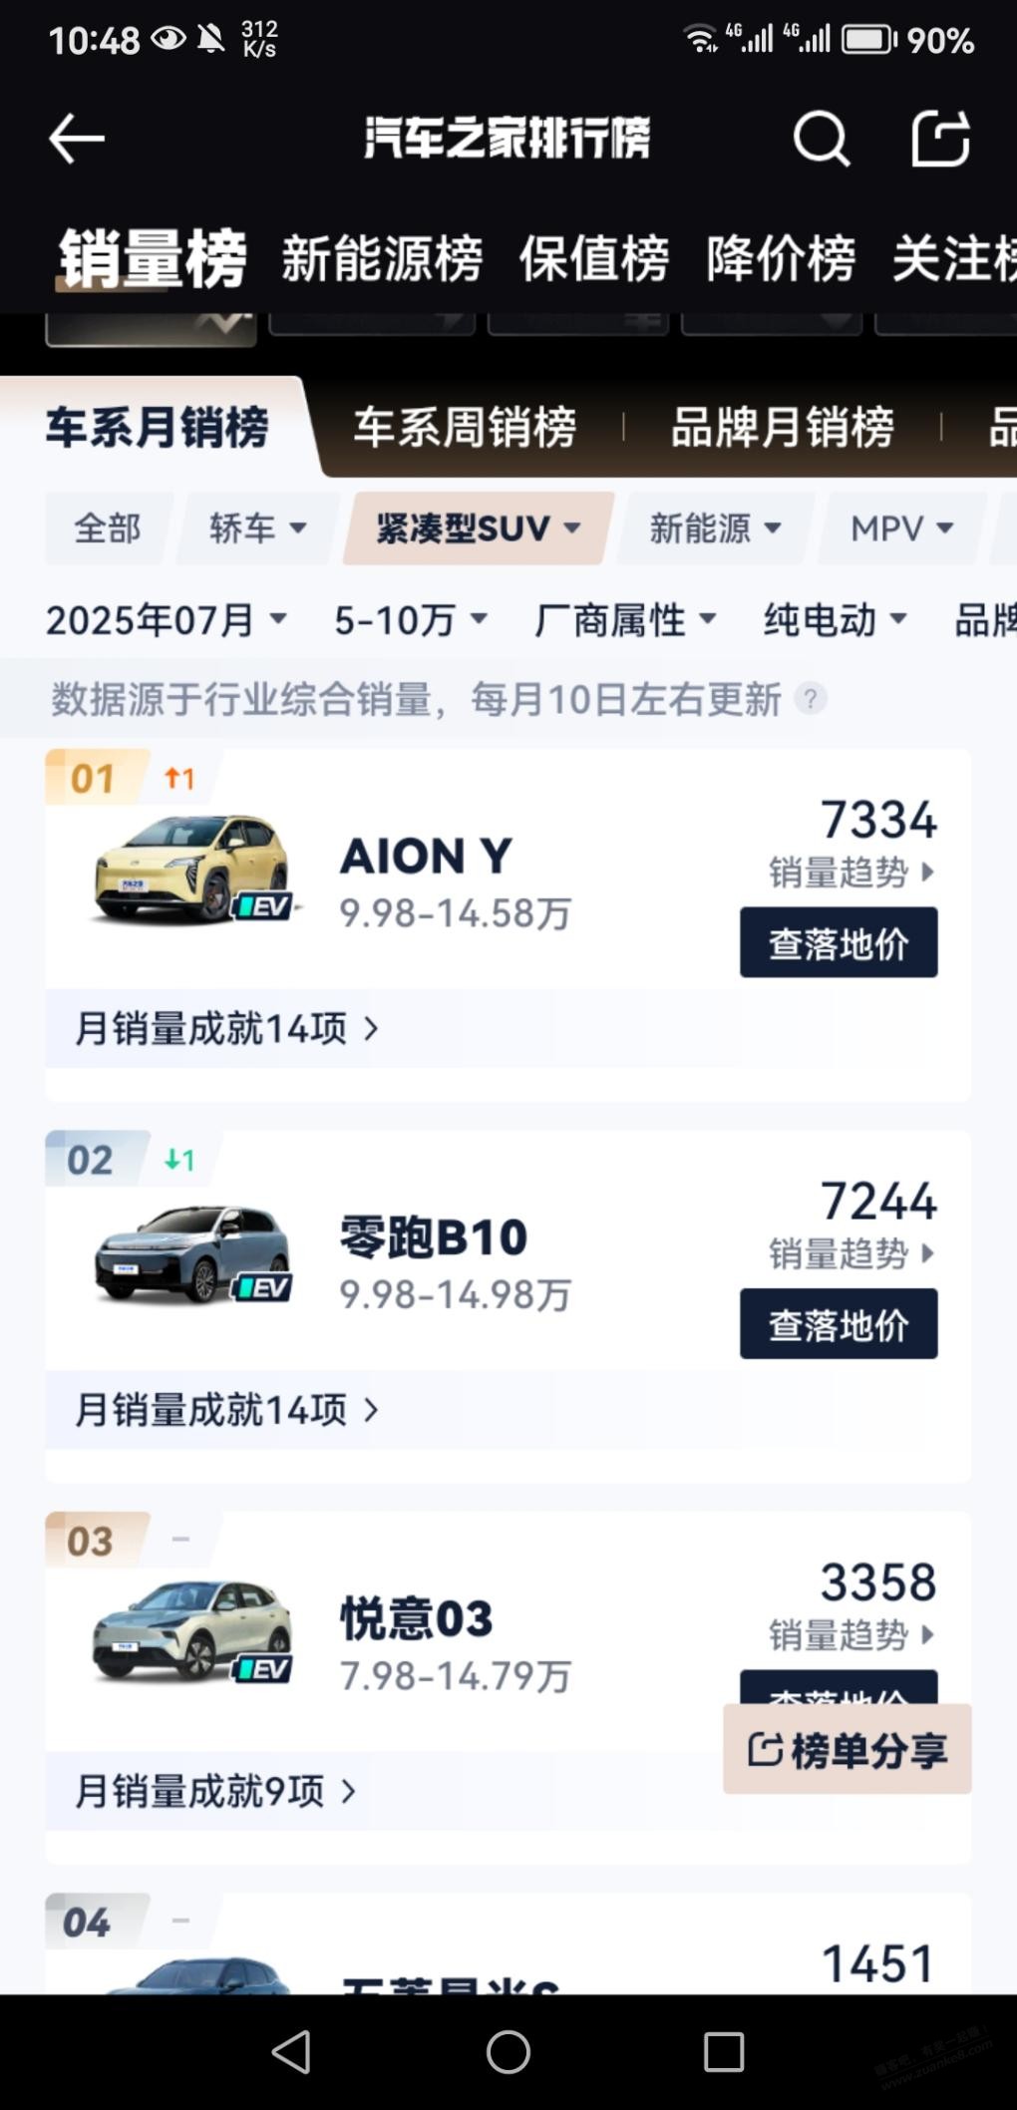This screenshot has height=2110, width=1017.
Task: Tap 查落地价 button for AION Y
Action: pyautogui.click(x=839, y=942)
